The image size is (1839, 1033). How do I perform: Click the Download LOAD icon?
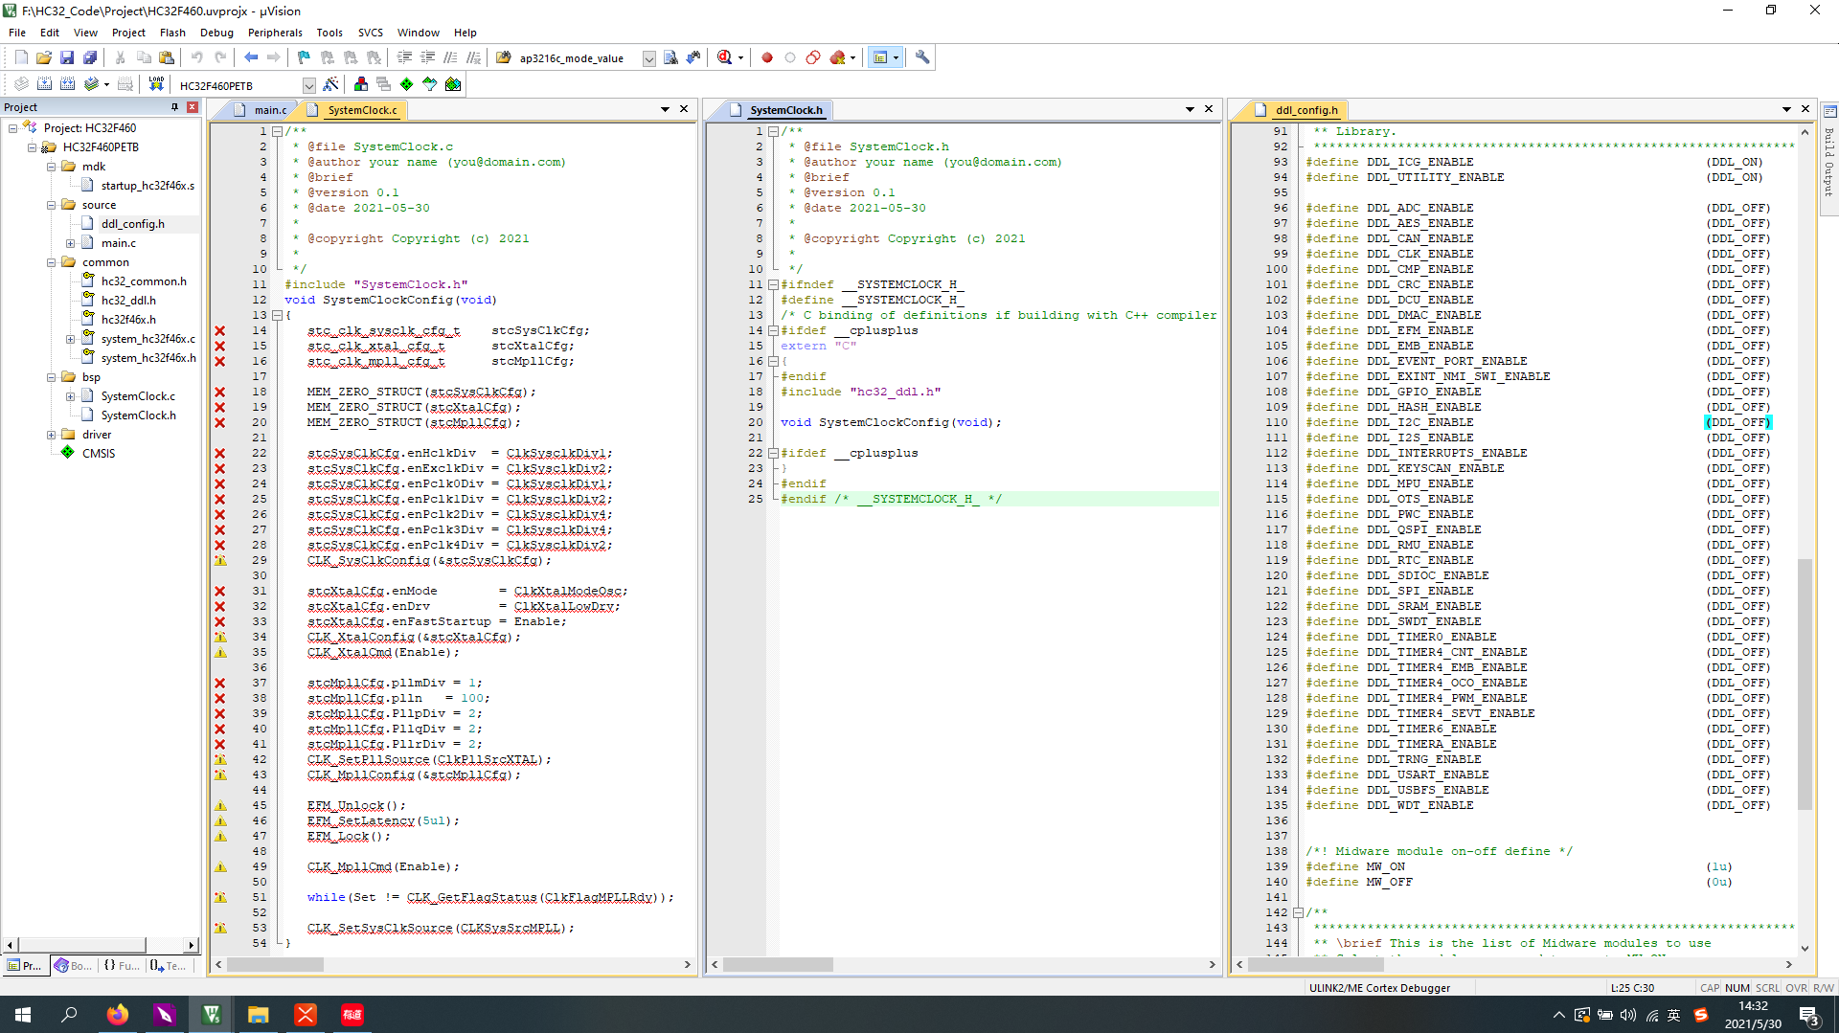click(156, 85)
